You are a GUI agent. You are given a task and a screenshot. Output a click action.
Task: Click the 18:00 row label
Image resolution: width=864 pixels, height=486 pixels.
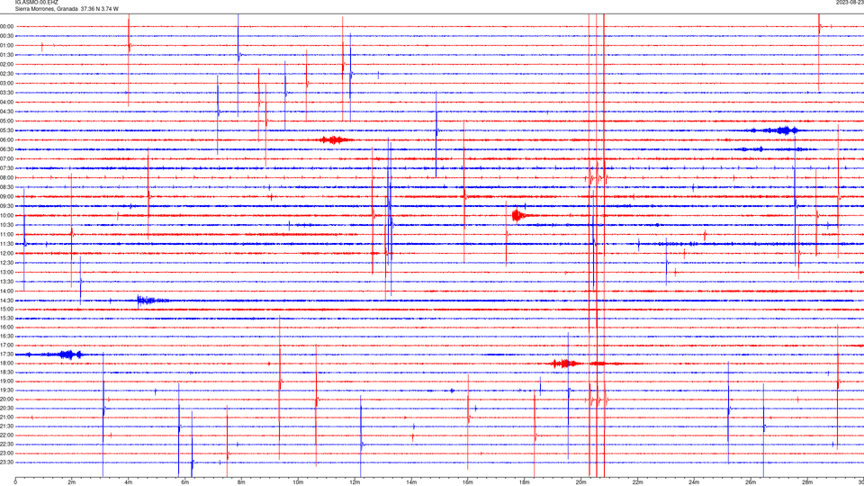[x=7, y=363]
